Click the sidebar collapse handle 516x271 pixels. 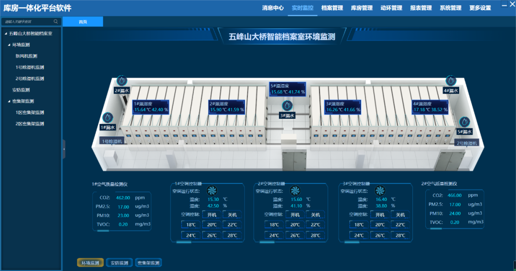click(64, 149)
